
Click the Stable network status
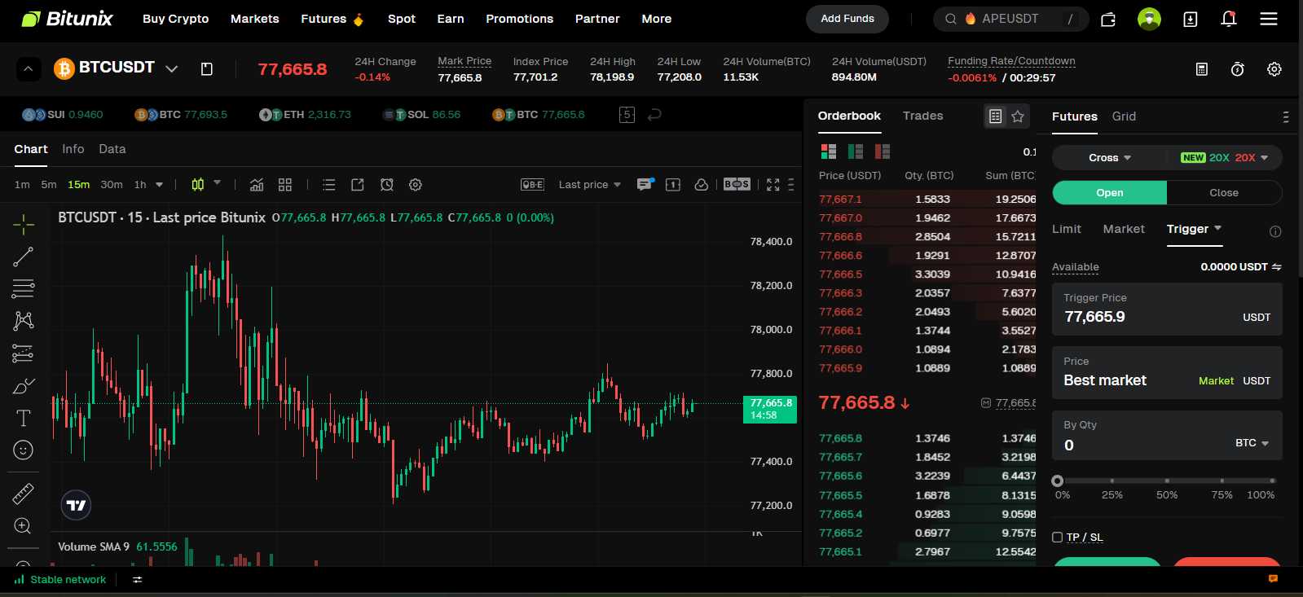click(61, 580)
